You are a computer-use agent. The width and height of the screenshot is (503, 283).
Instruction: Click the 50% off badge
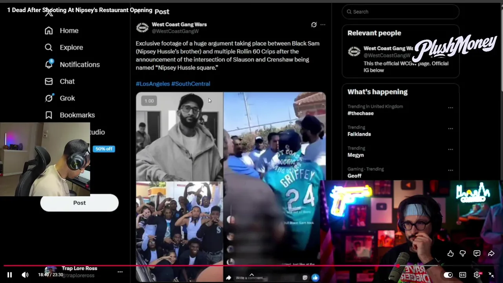click(104, 149)
